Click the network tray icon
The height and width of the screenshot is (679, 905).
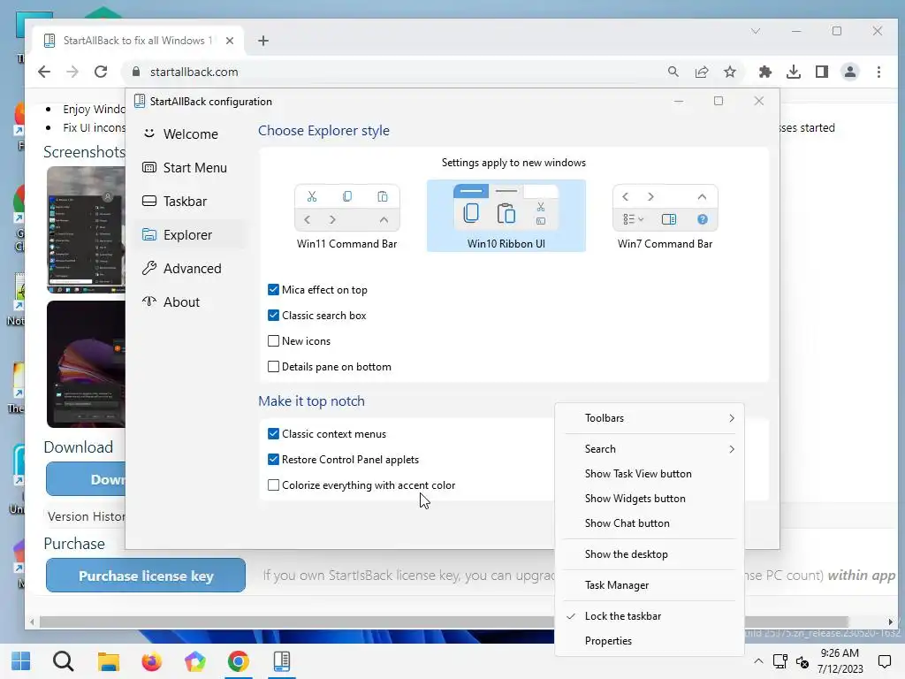pyautogui.click(x=780, y=661)
